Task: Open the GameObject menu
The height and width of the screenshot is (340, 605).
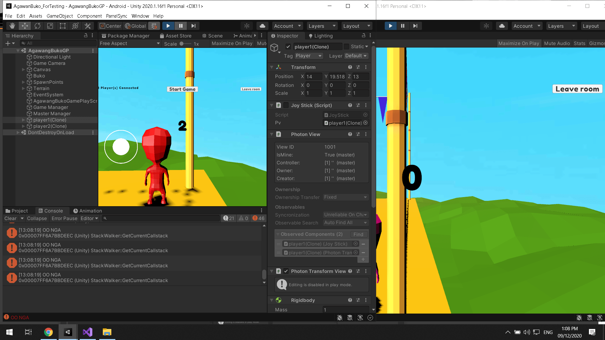Action: [60, 16]
